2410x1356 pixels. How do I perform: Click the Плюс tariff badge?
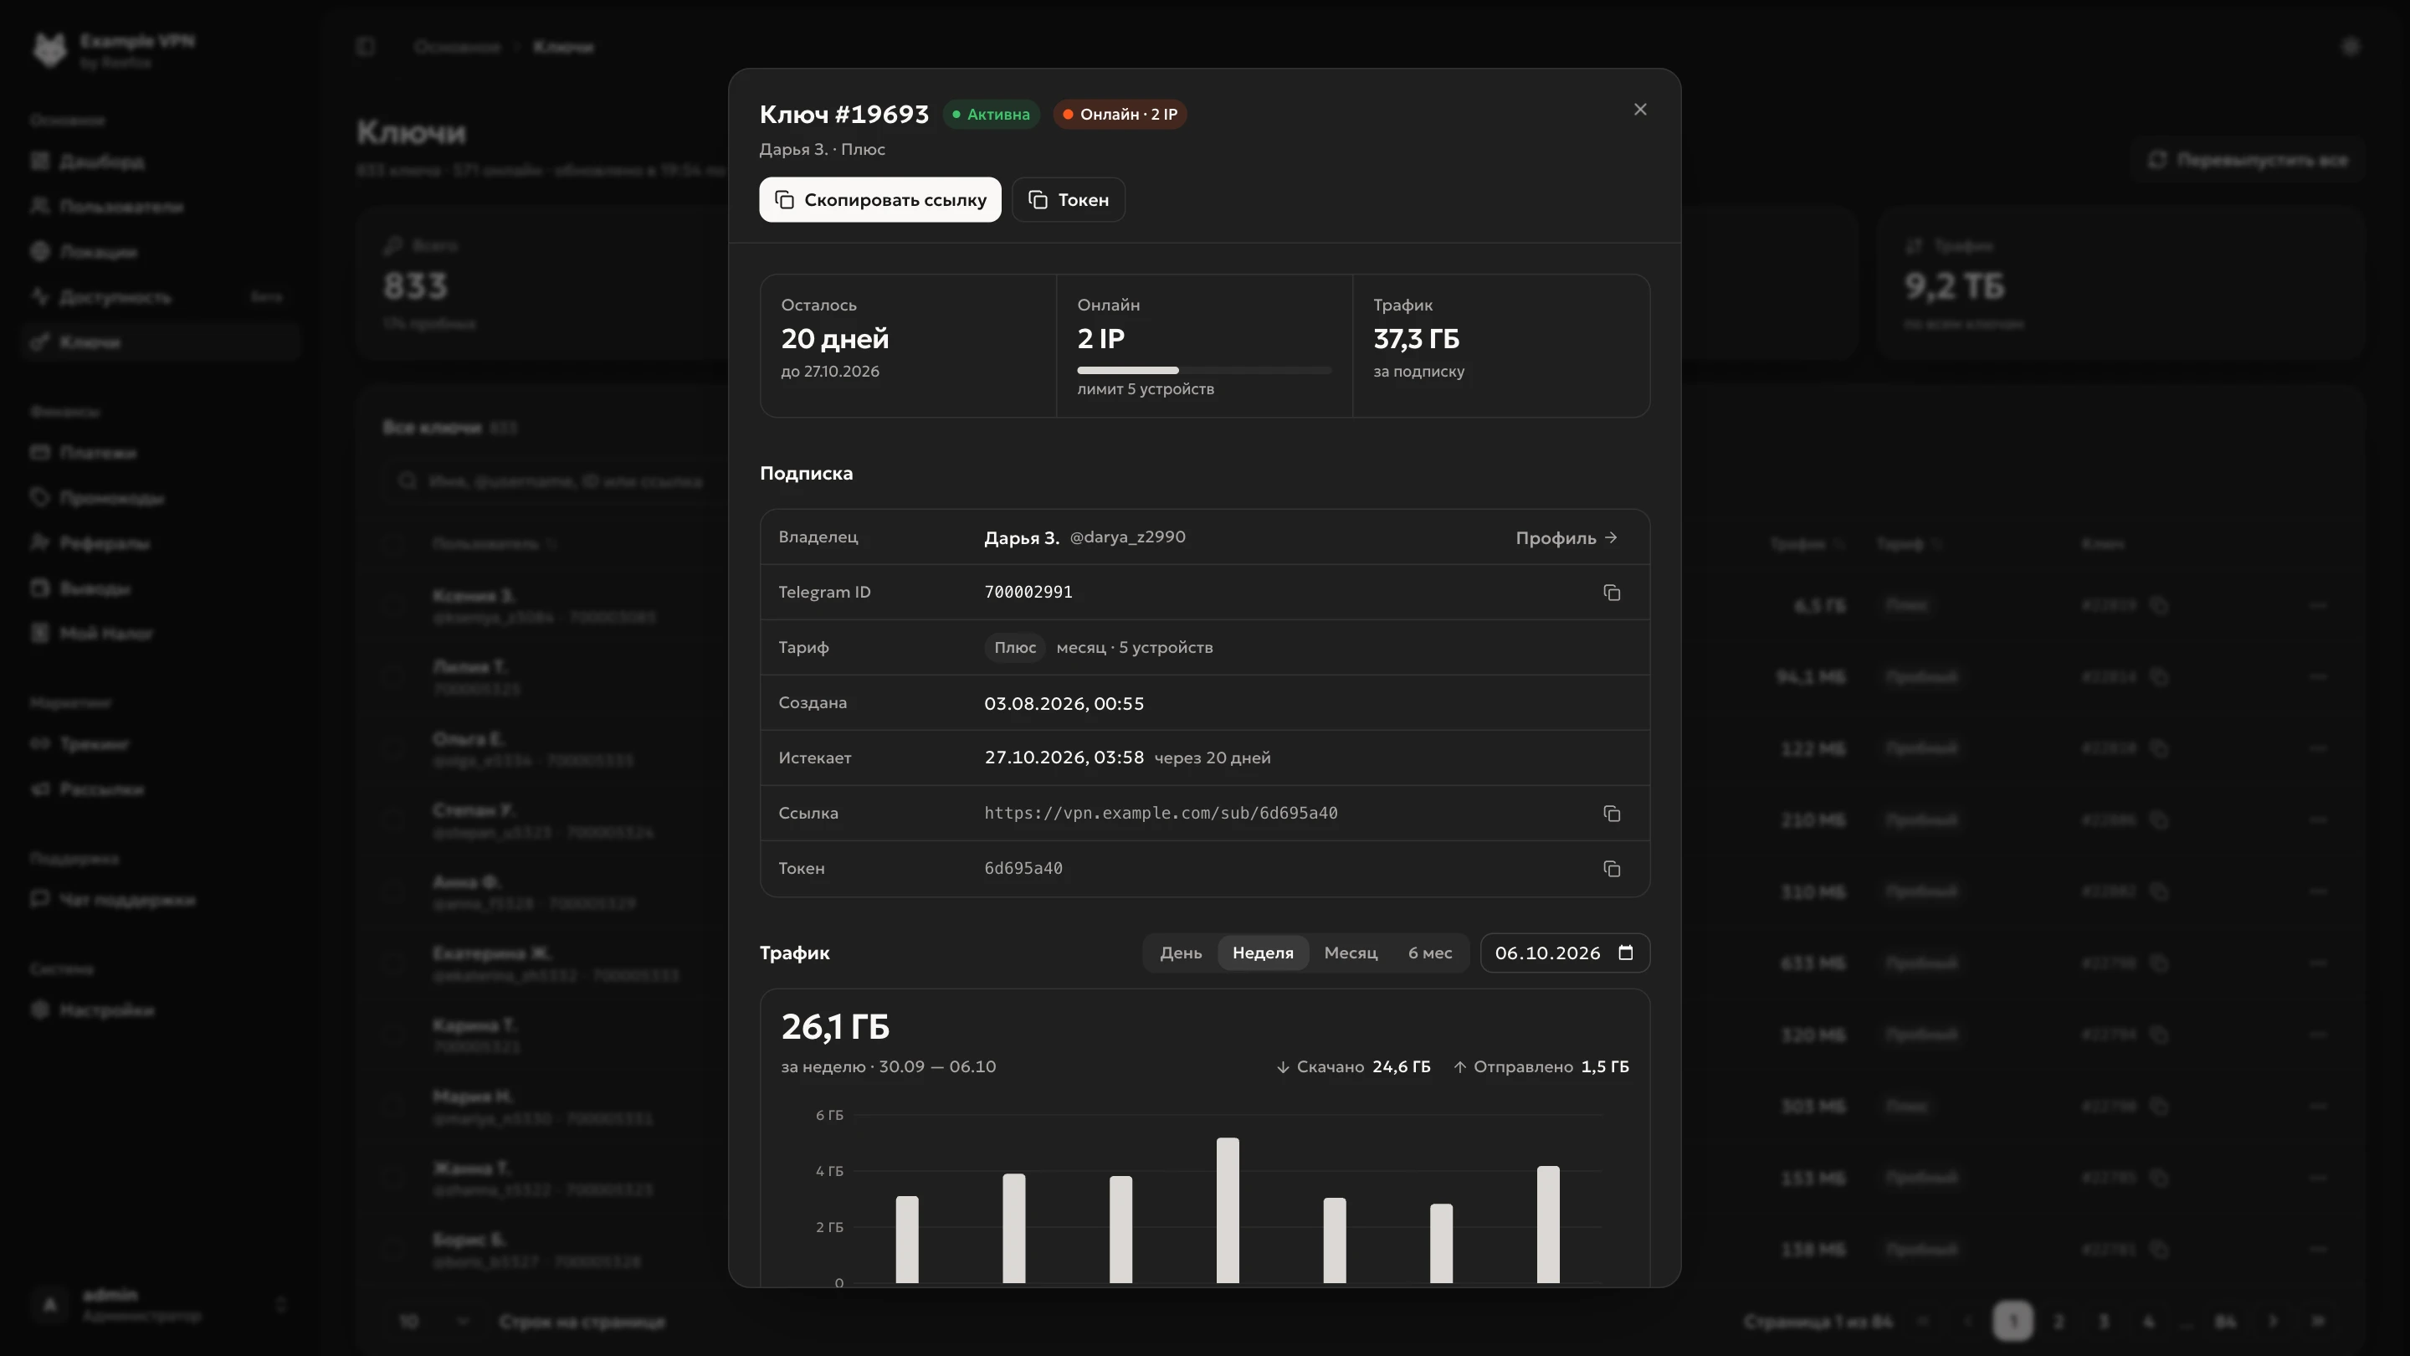[1014, 648]
